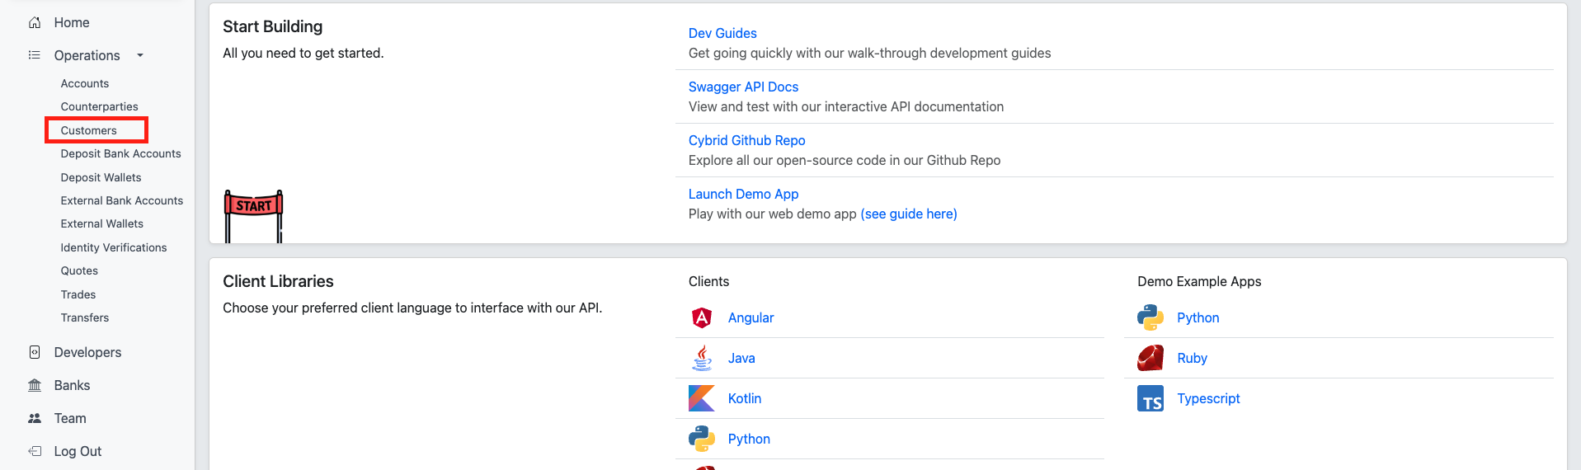
Task: Visit Cybrid Github Repo link
Action: [746, 140]
